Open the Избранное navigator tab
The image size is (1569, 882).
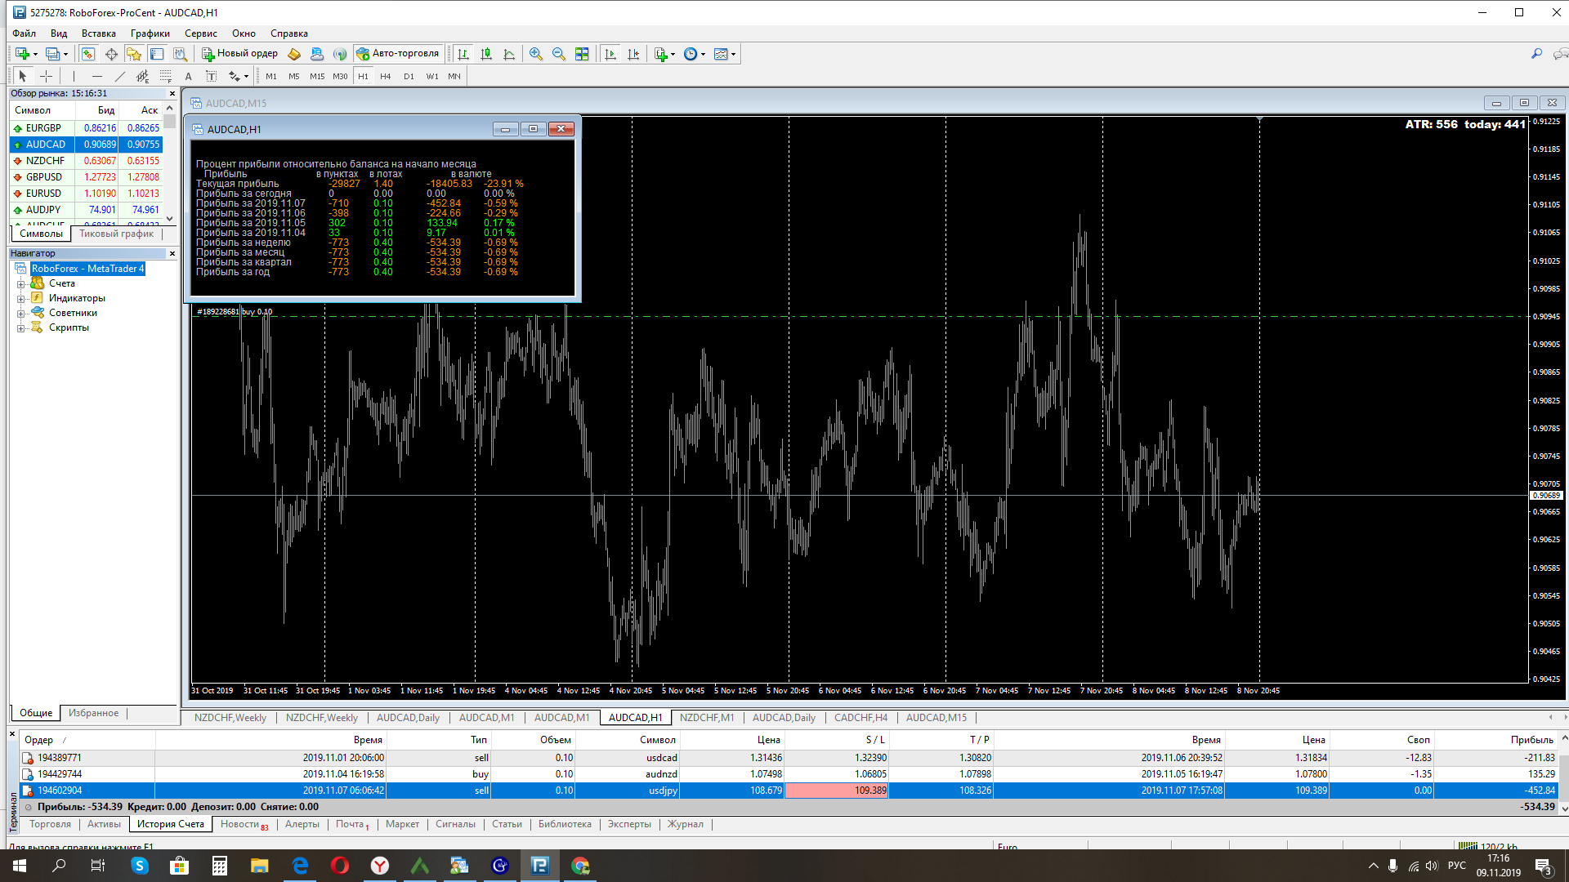point(94,713)
